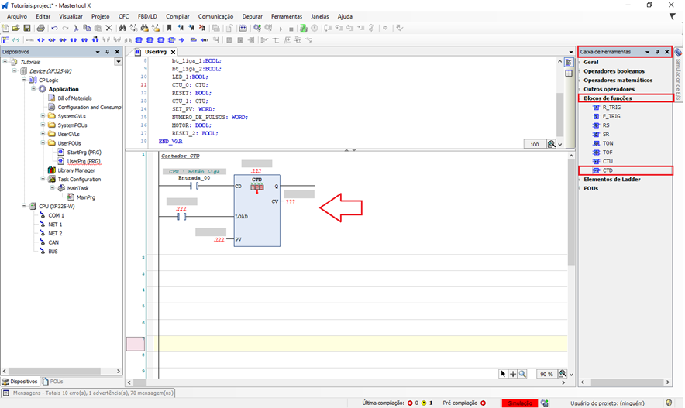Viewport: 685px width, 408px height.
Task: Open the Compilar menu
Action: pos(177,16)
